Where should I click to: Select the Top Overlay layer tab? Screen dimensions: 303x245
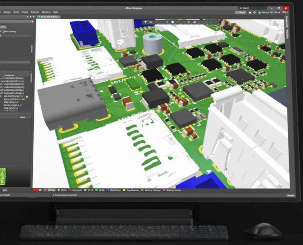coord(131,190)
